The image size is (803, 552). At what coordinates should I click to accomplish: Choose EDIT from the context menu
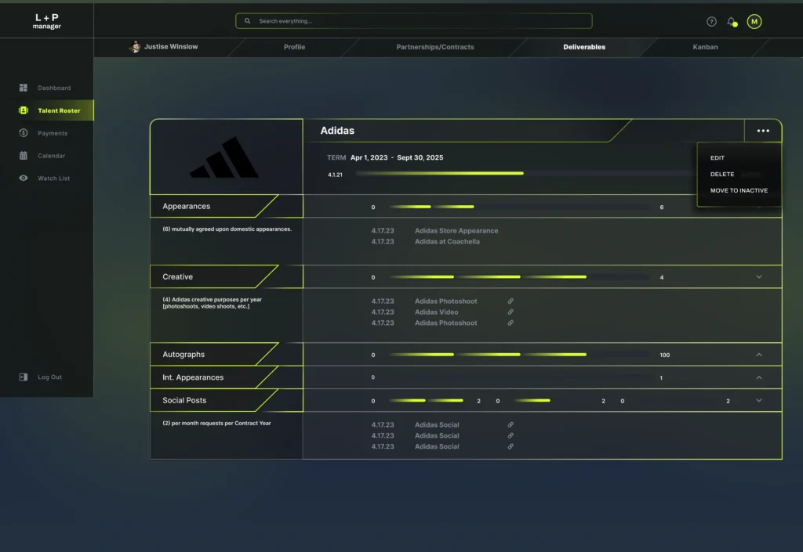(717, 158)
